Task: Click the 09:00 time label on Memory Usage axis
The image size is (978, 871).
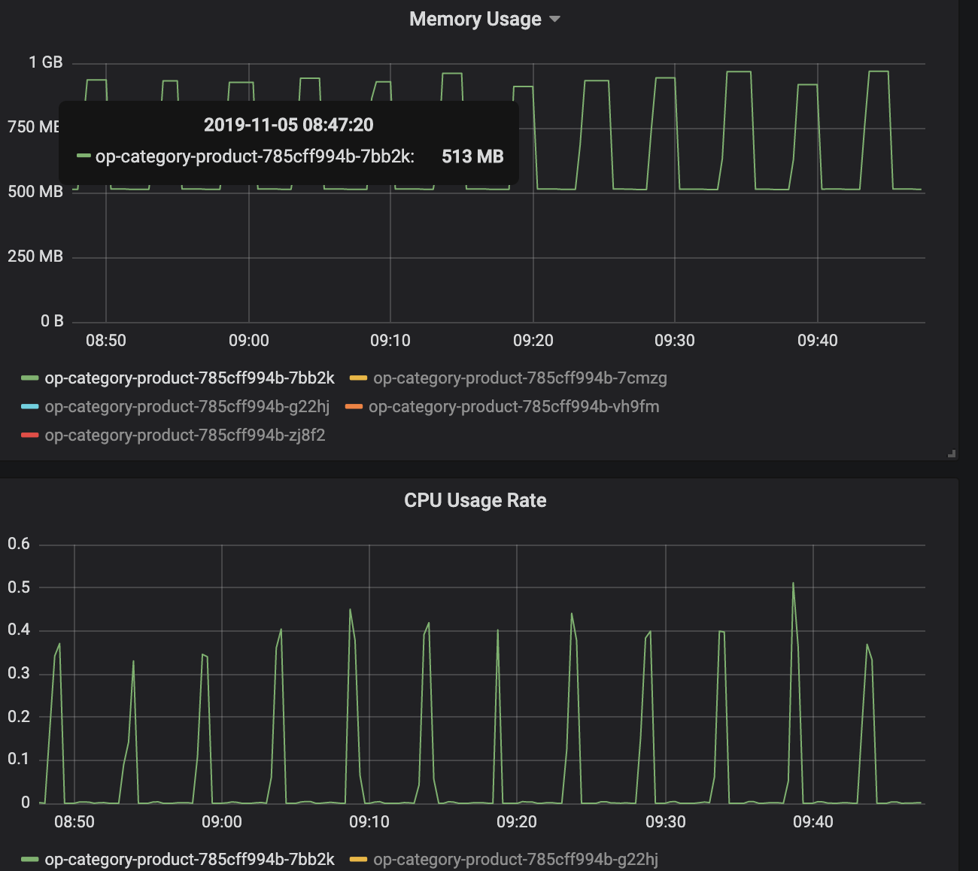Action: tap(249, 341)
